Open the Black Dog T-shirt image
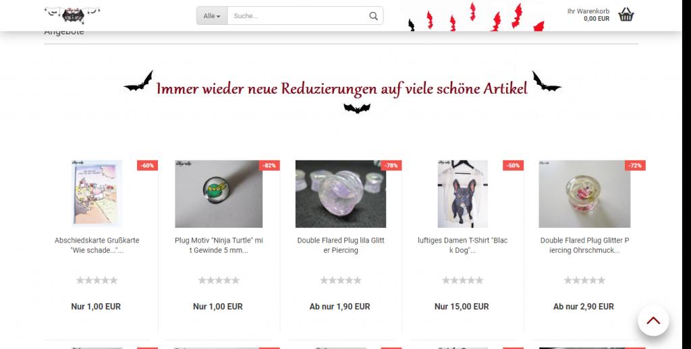691x349 pixels. [462, 193]
